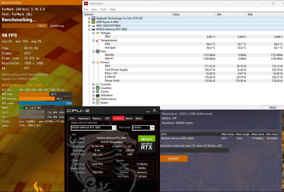Select the Graphics tab in CPU-Z
284x192 pixels.
pos(118,118)
